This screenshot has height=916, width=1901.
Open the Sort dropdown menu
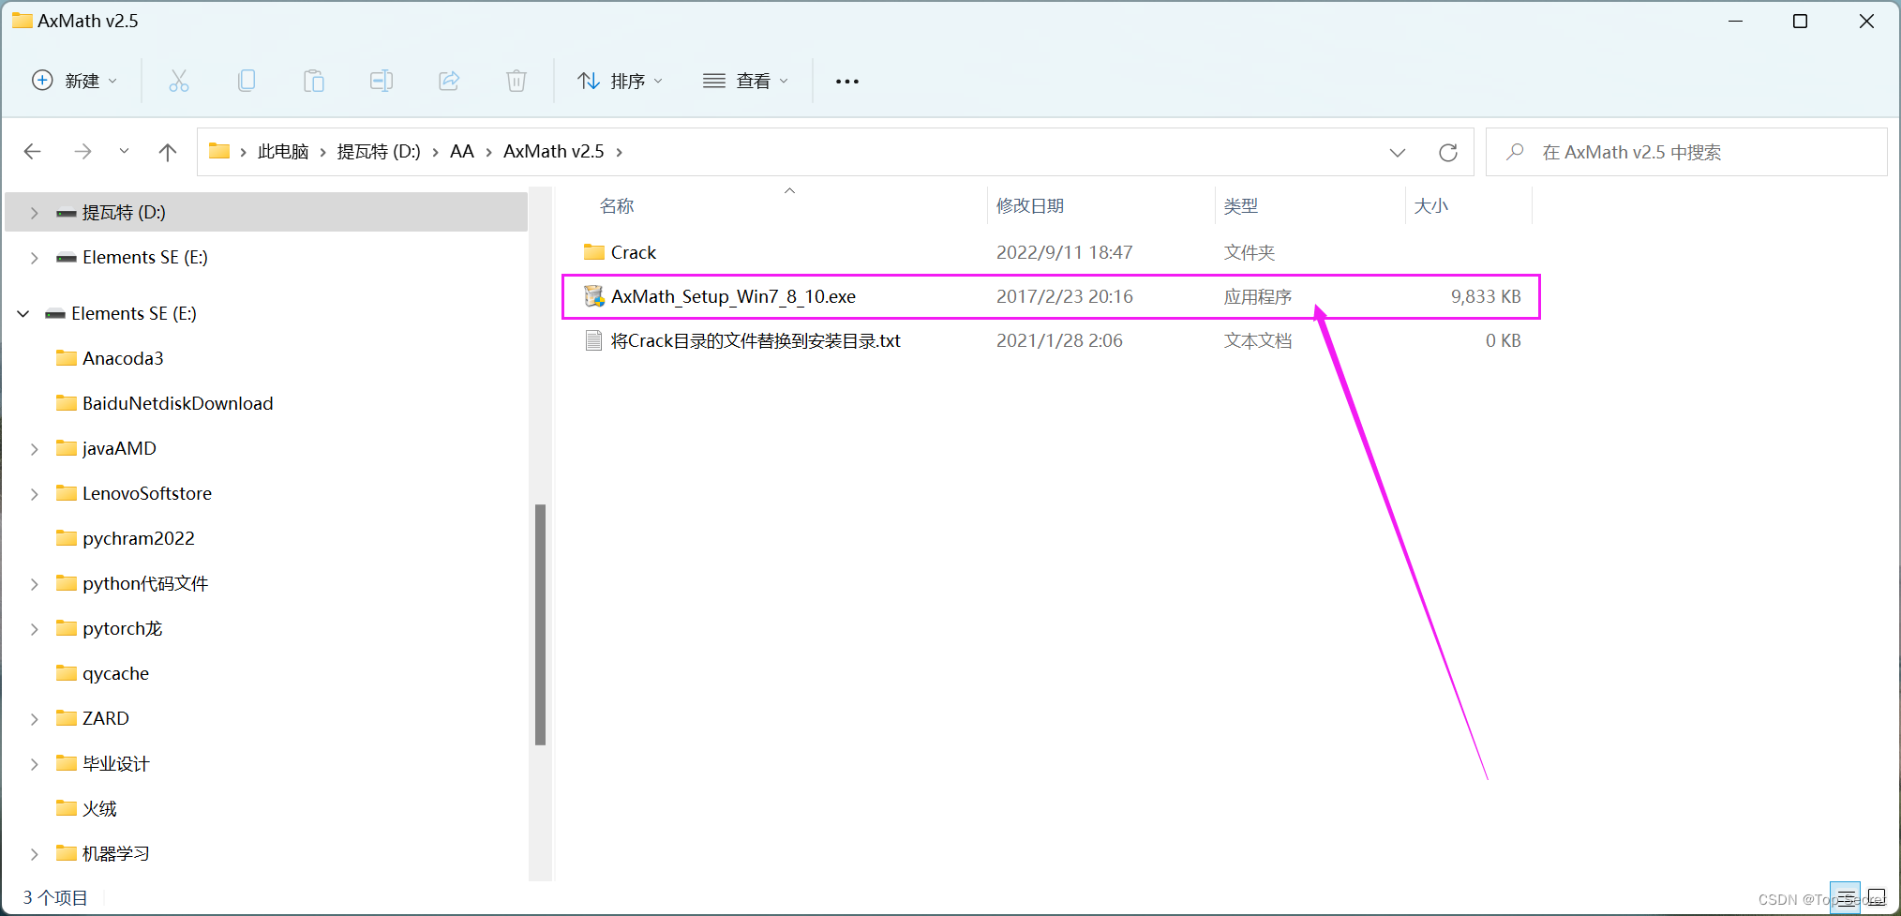click(x=621, y=82)
